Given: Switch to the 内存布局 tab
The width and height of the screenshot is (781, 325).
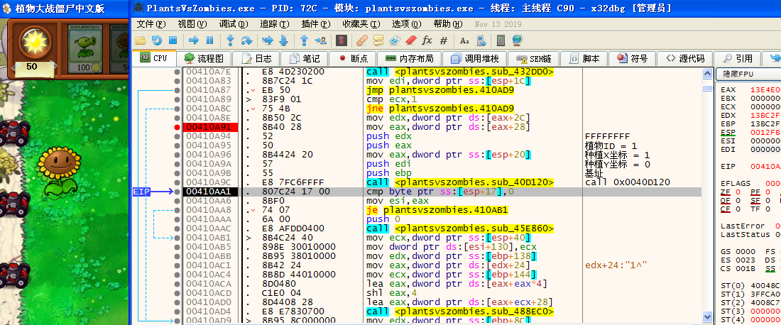Looking at the screenshot, I should click(x=410, y=58).
